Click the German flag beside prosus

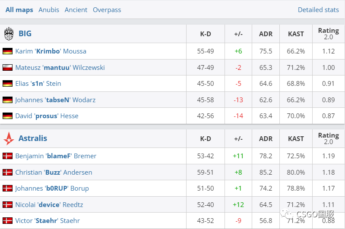tap(7, 116)
